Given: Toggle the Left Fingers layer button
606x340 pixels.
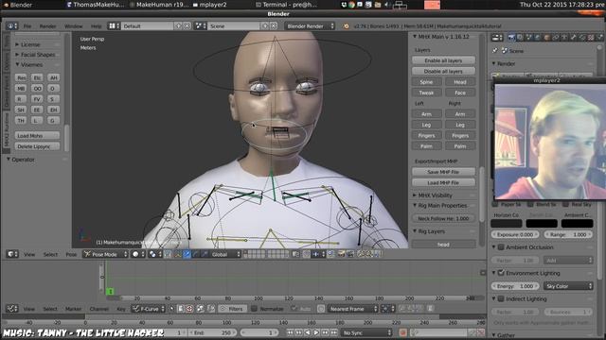Looking at the screenshot, I should pyautogui.click(x=427, y=136).
